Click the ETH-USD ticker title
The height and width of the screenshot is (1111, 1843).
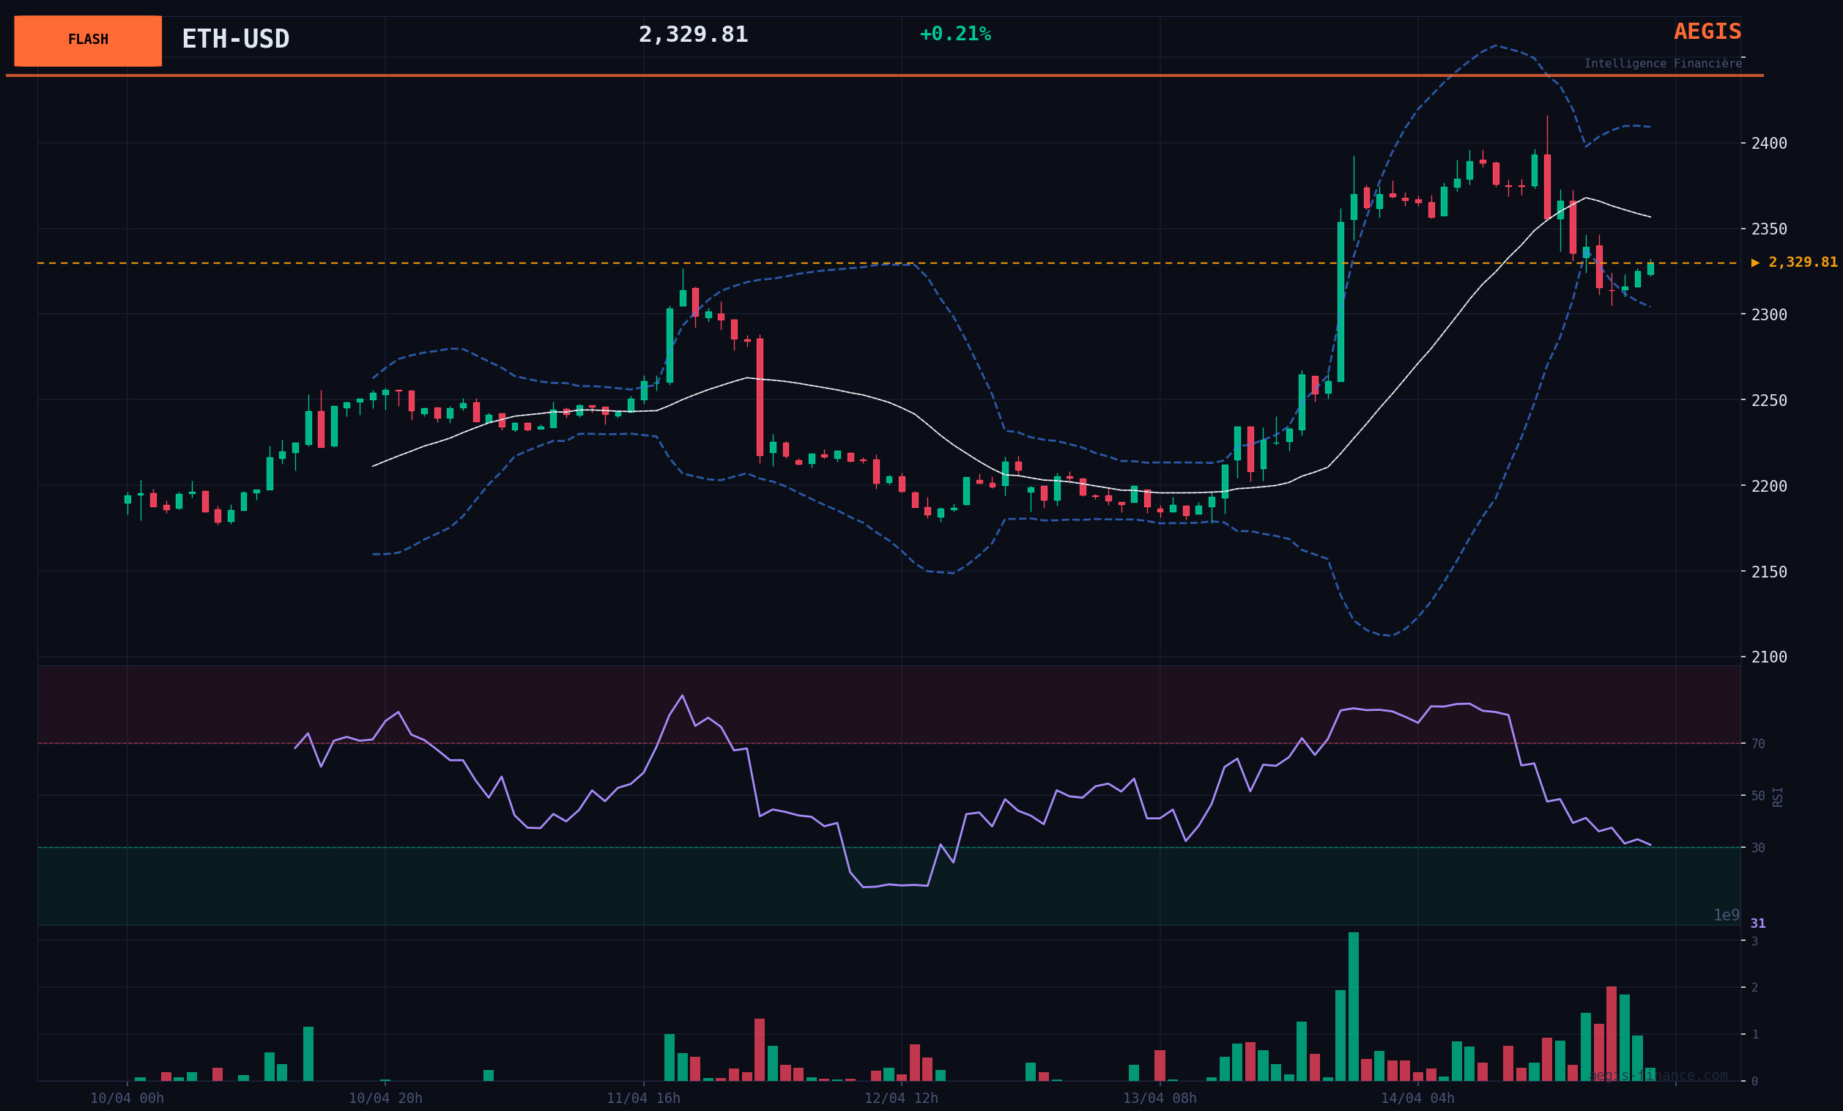pos(235,39)
